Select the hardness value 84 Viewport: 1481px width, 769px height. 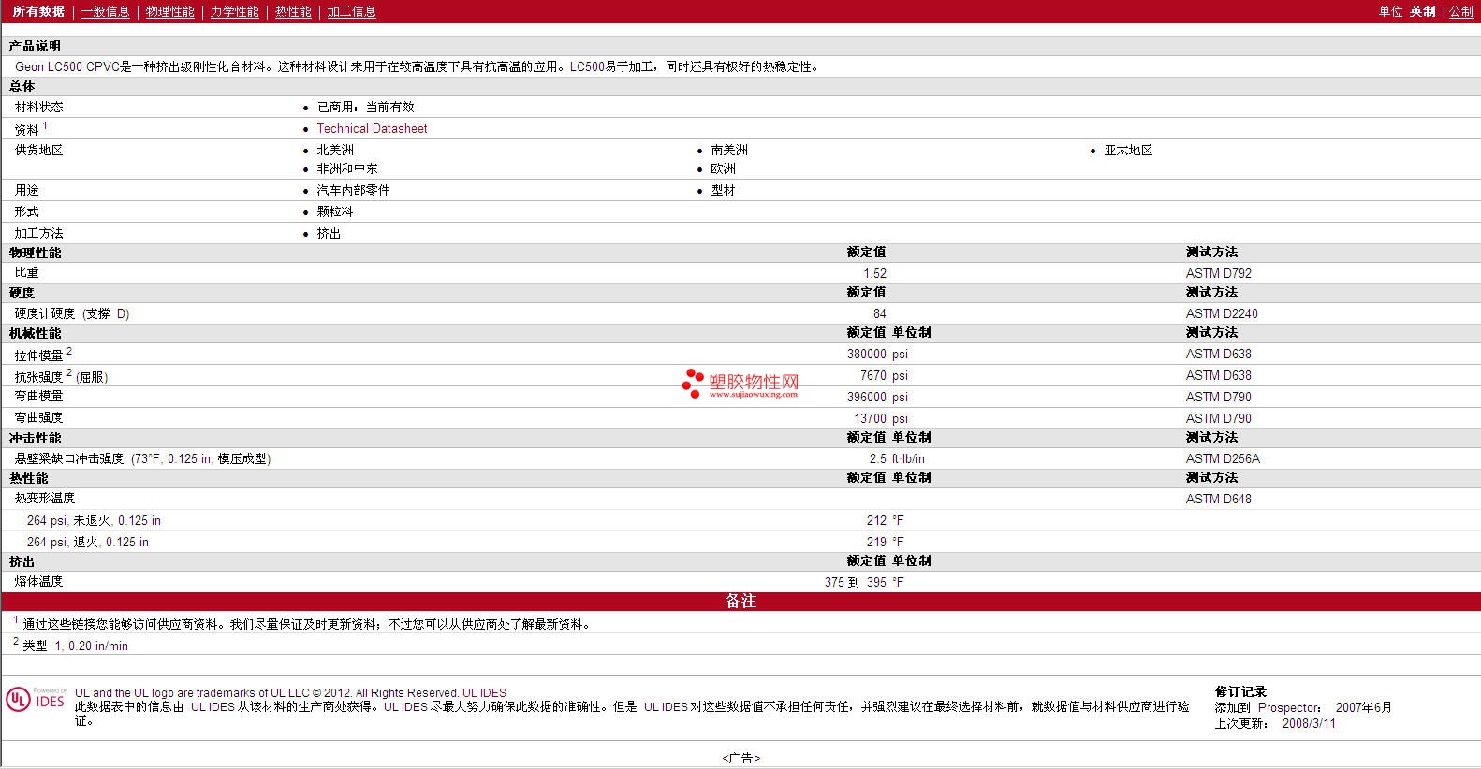(879, 313)
